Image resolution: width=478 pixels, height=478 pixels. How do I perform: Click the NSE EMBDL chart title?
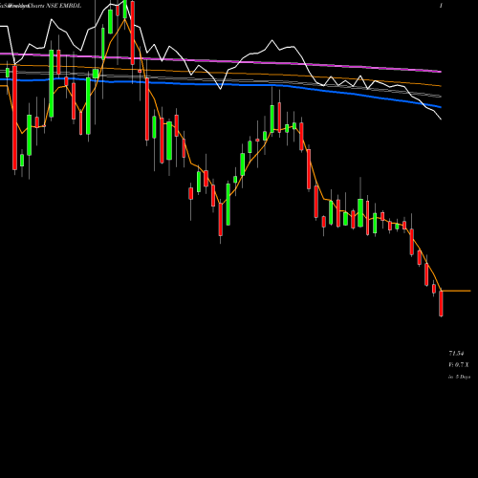(x=40, y=6)
